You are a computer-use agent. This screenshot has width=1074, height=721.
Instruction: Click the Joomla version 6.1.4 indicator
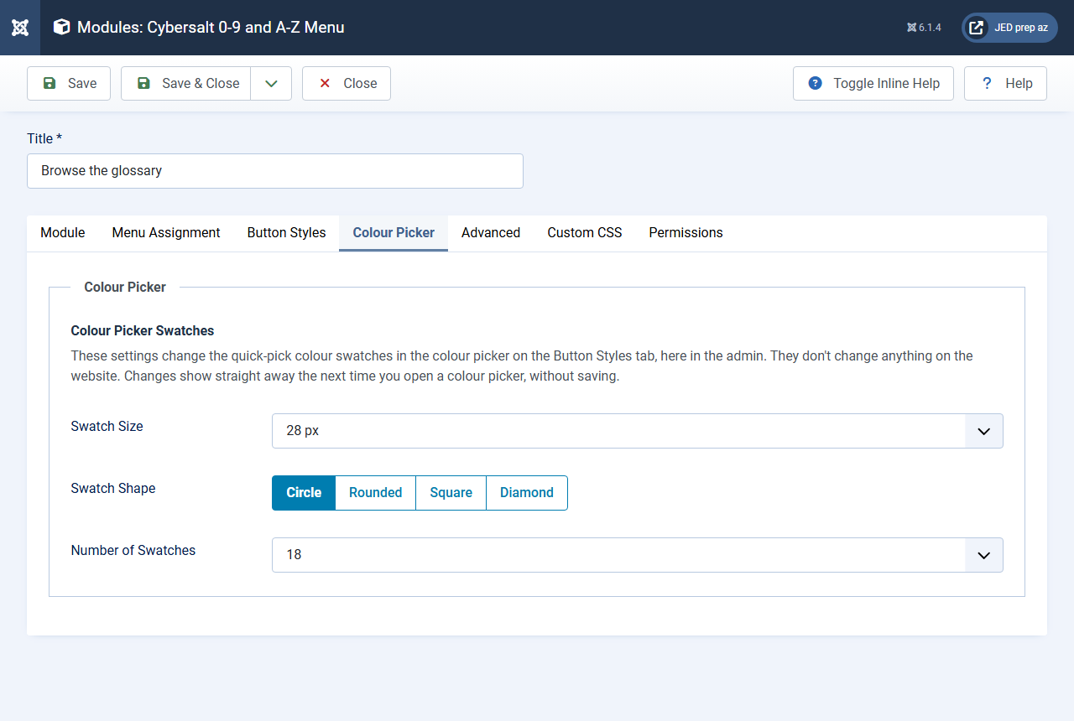click(924, 28)
